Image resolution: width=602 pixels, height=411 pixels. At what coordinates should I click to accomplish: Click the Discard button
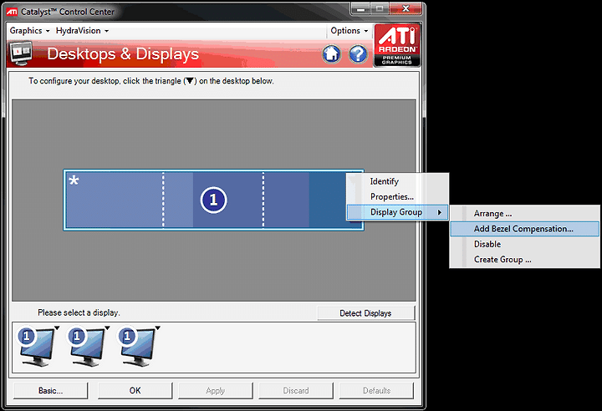(x=296, y=391)
